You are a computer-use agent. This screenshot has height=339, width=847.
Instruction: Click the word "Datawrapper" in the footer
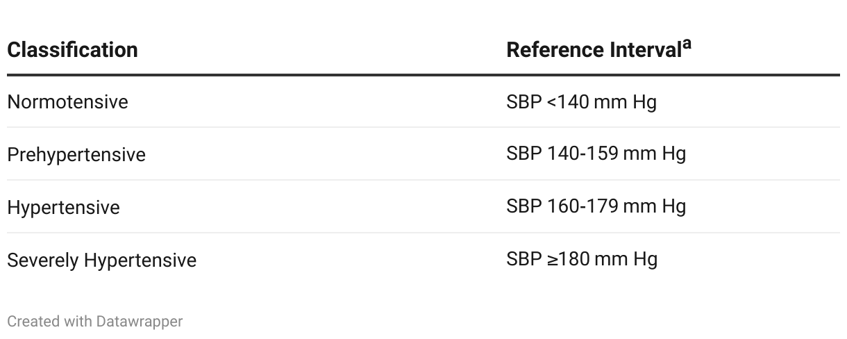coord(140,322)
